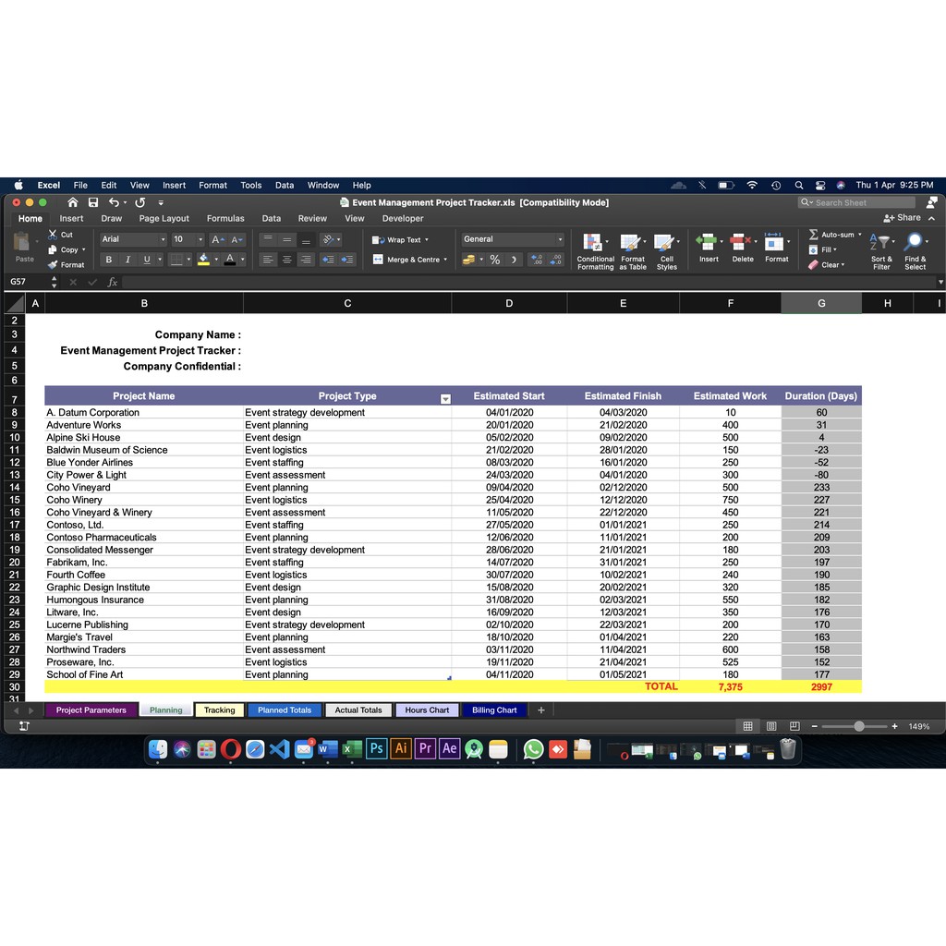Switch to the Billing Chart sheet tab
946x946 pixels.
[x=494, y=710]
